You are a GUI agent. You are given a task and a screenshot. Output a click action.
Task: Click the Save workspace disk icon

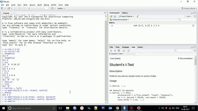click(115, 16)
